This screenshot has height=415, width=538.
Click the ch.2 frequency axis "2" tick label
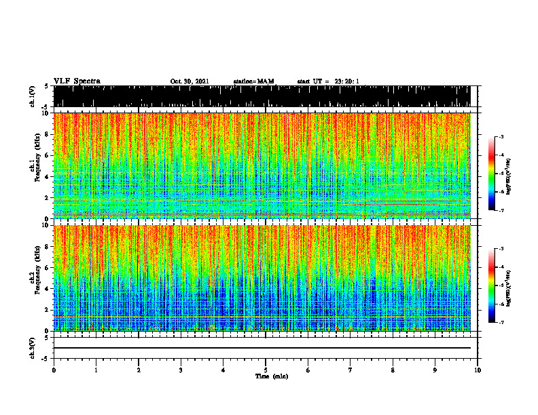tap(48, 310)
